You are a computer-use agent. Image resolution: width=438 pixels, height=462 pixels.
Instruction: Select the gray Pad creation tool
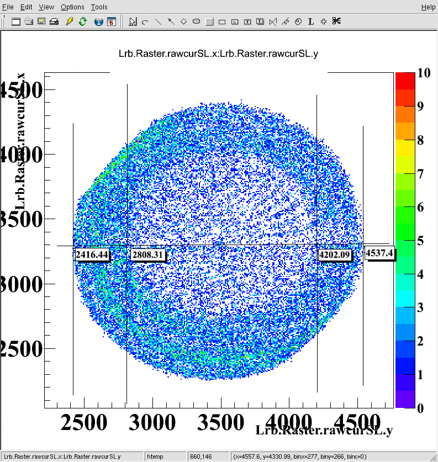pyautogui.click(x=209, y=22)
